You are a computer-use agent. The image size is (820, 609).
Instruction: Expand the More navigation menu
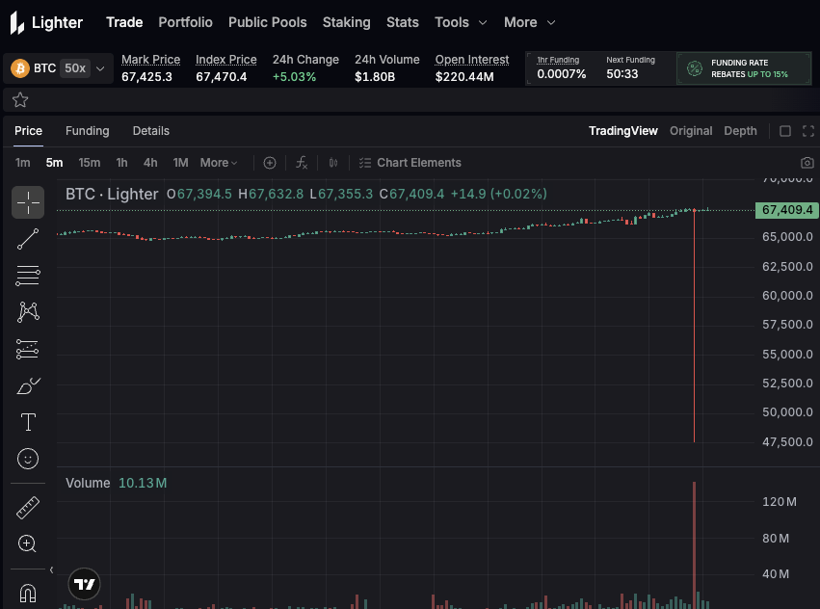pyautogui.click(x=529, y=22)
